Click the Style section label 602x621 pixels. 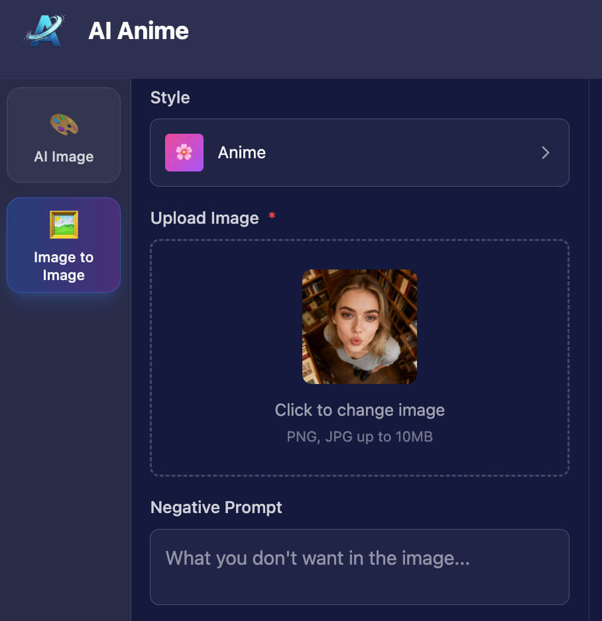(x=170, y=97)
